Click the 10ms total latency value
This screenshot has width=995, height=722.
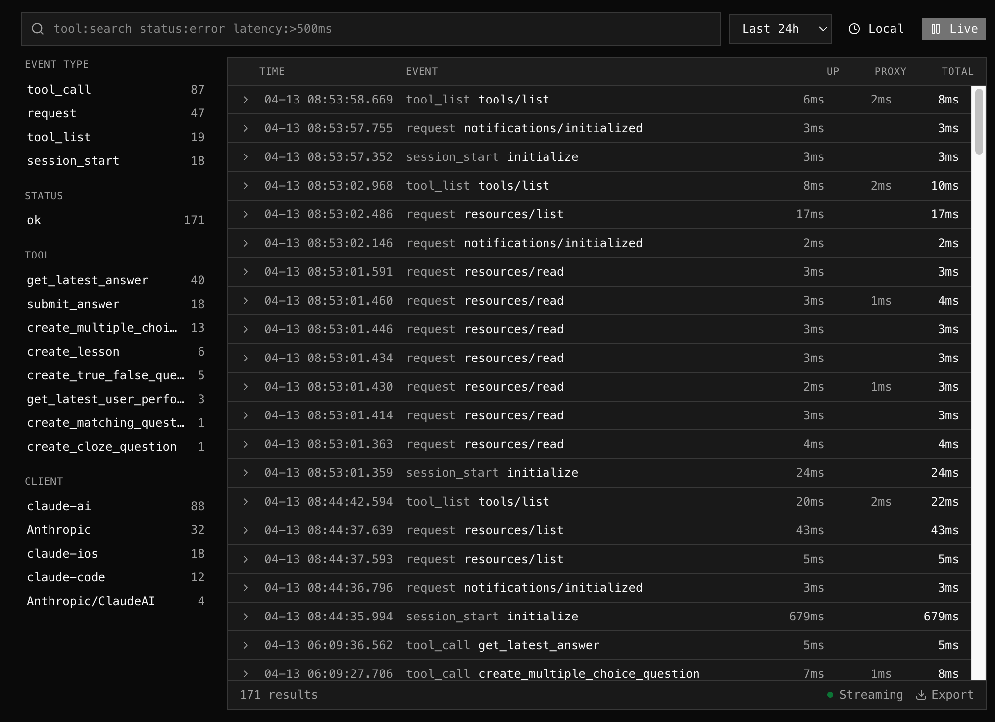945,186
